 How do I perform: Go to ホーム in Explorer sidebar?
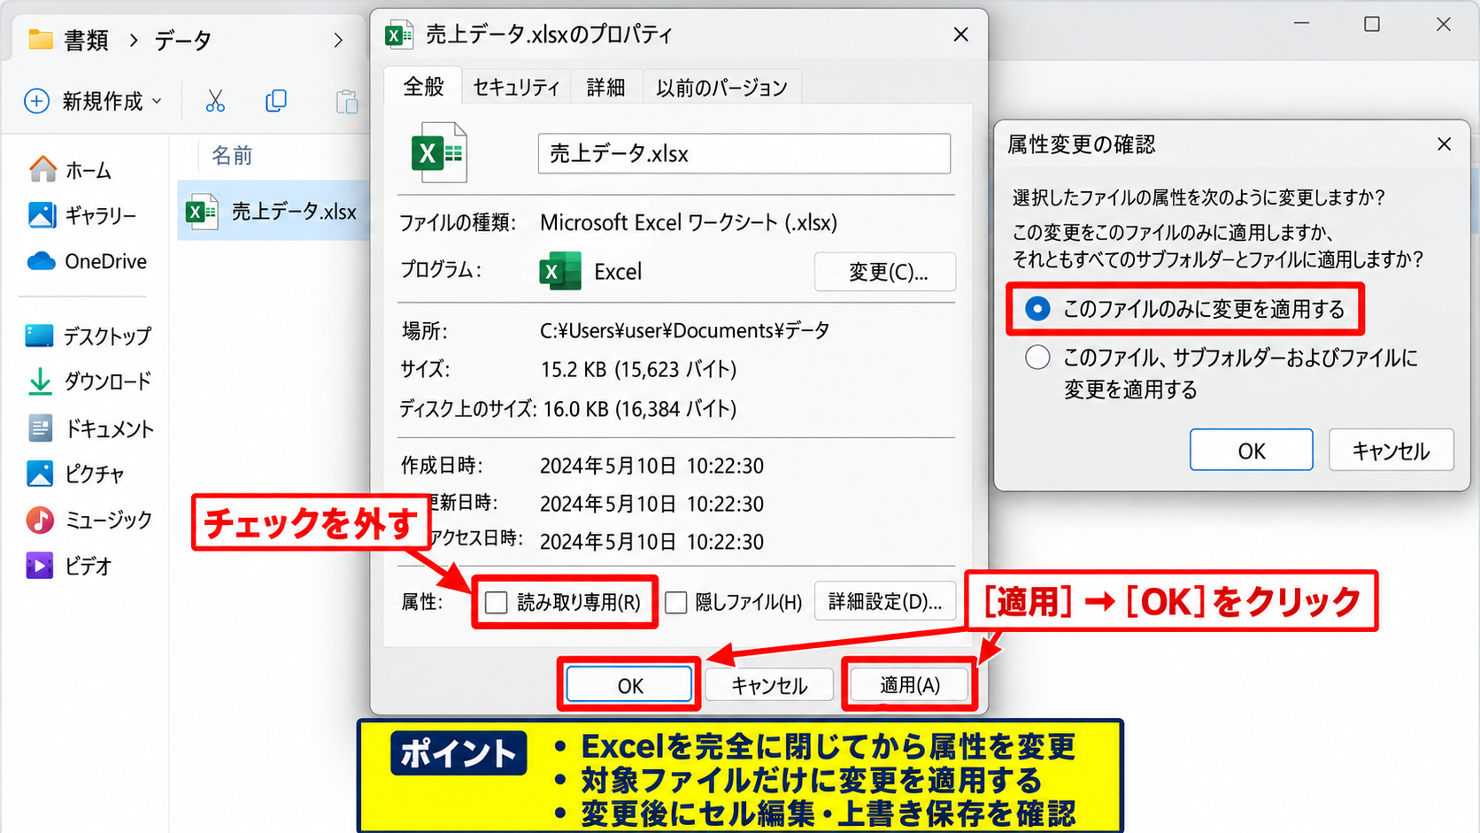(71, 169)
